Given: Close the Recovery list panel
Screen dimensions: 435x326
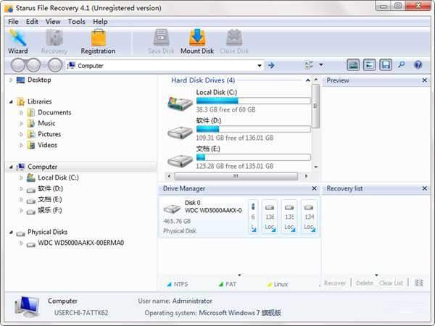Looking at the screenshot, I should click(424, 188).
